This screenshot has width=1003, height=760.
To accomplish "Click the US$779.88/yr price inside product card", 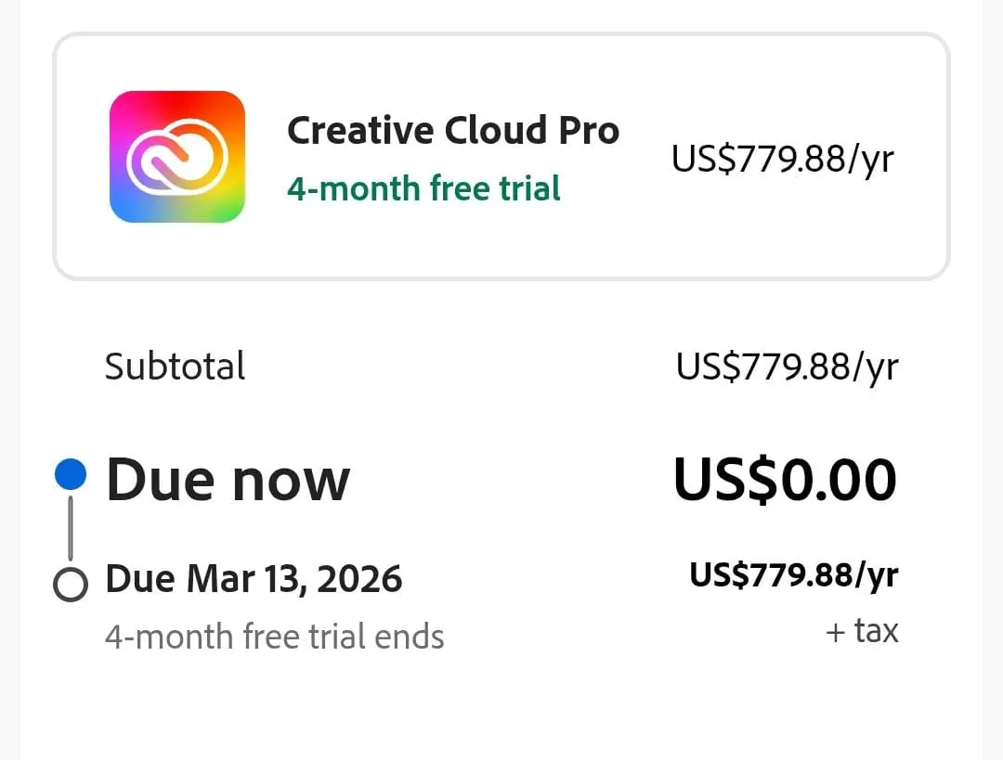I will point(782,158).
